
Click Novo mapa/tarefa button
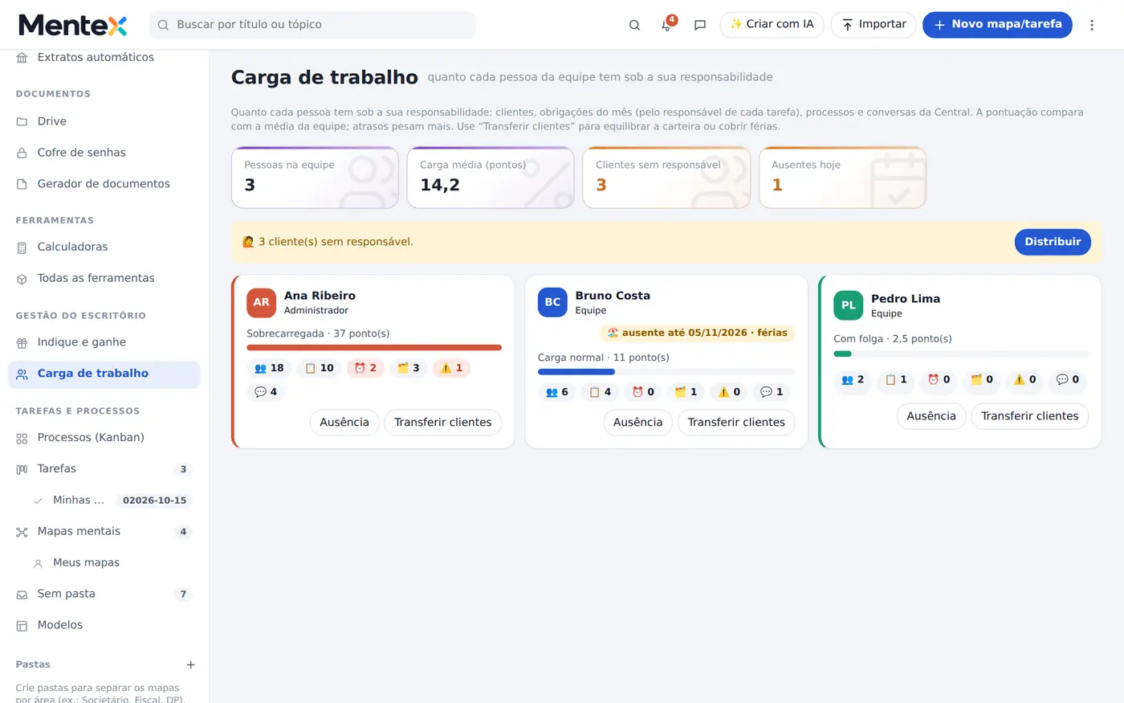click(x=997, y=25)
